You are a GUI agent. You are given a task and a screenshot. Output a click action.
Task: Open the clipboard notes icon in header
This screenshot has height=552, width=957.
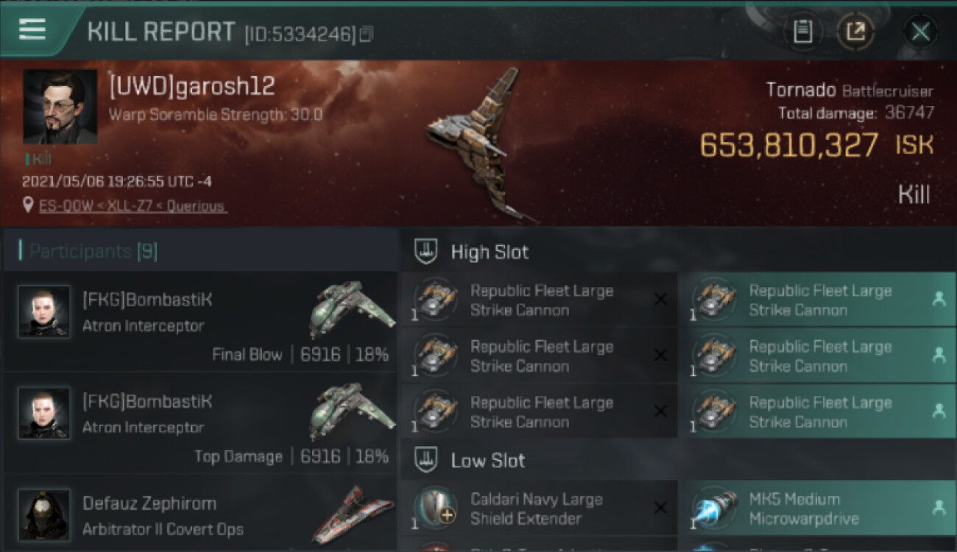tap(802, 32)
